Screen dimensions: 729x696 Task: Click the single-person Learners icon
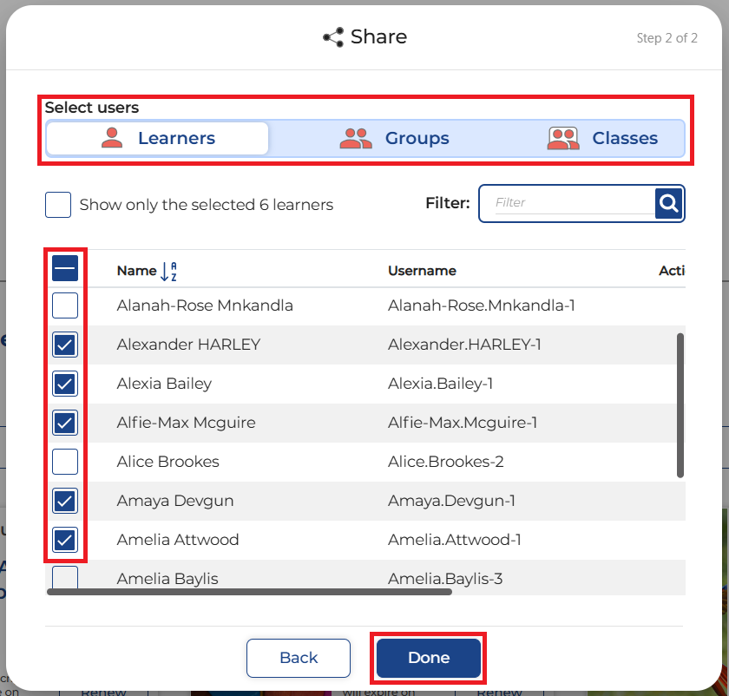coord(113,138)
